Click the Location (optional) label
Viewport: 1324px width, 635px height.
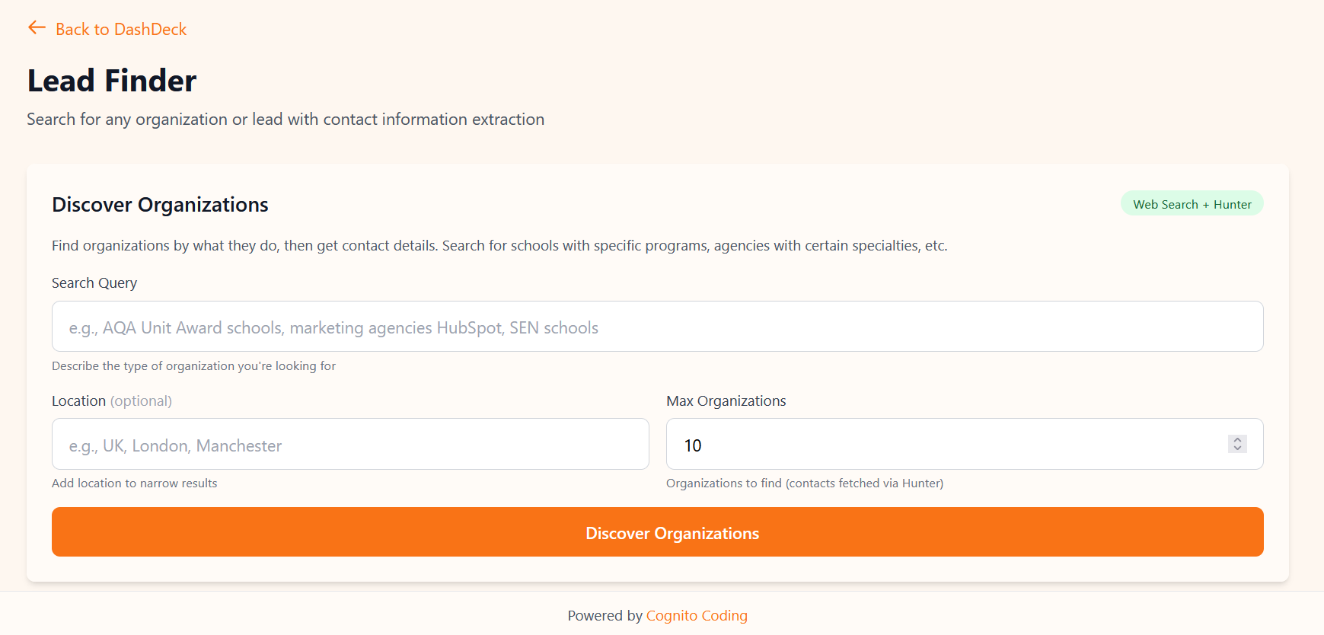point(112,401)
